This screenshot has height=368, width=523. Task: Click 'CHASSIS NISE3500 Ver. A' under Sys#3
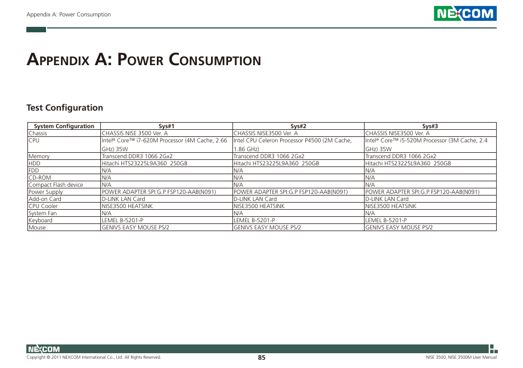(397, 133)
